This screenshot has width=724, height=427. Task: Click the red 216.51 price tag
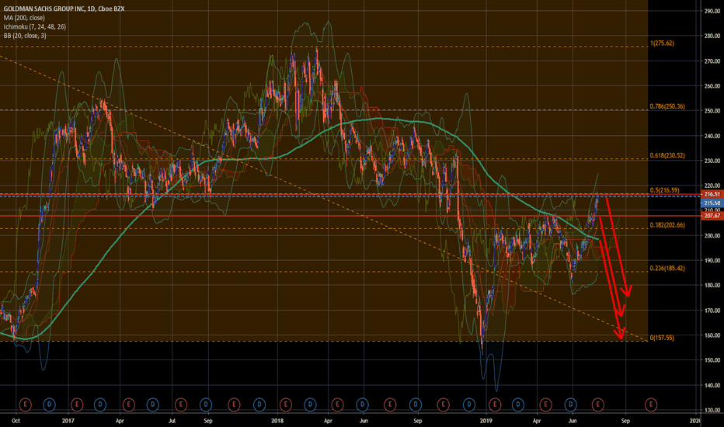pos(712,194)
